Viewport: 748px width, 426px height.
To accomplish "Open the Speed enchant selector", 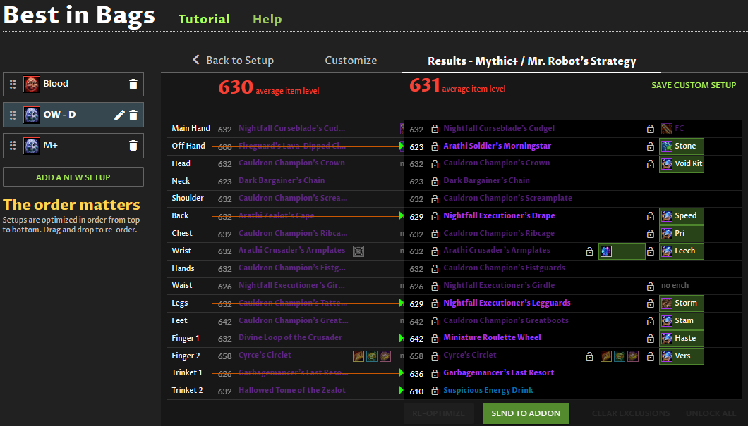I will pyautogui.click(x=681, y=216).
